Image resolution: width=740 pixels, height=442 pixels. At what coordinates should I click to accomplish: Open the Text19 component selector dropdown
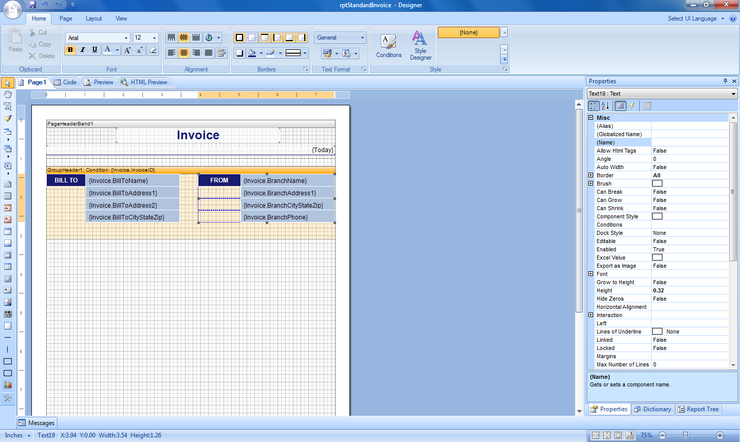[x=733, y=94]
